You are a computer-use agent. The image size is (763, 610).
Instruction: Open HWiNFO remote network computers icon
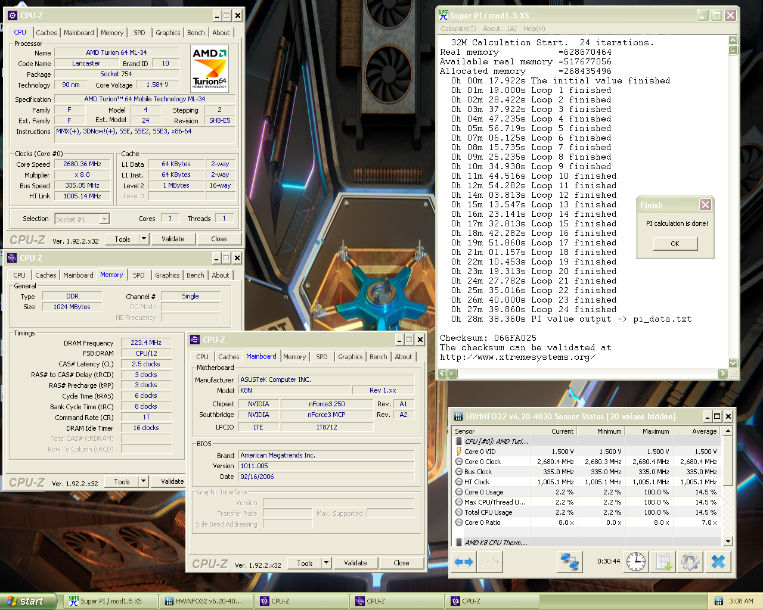[x=569, y=562]
